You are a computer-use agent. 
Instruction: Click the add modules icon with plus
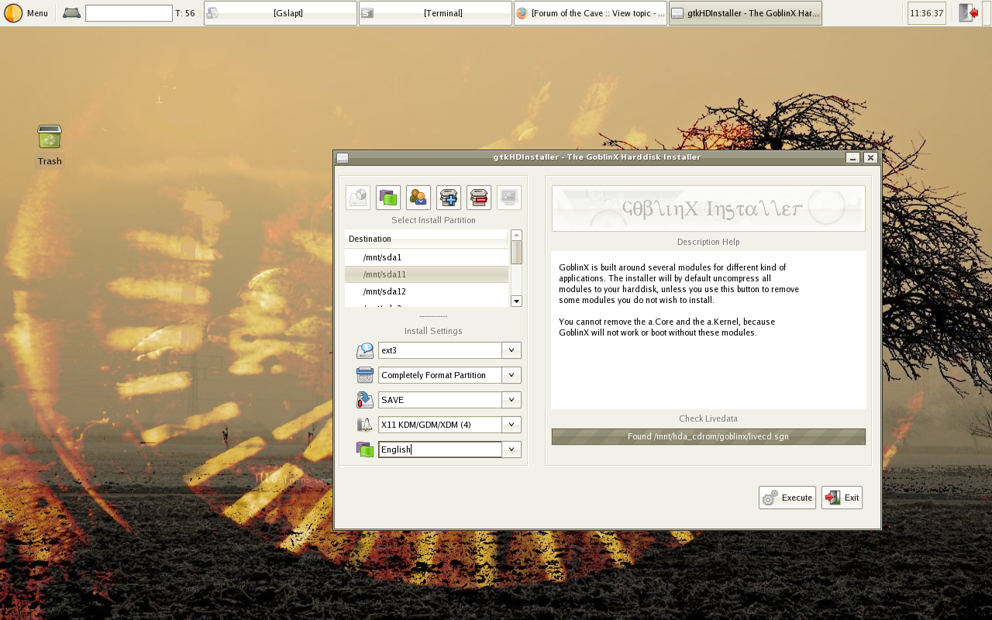[449, 198]
